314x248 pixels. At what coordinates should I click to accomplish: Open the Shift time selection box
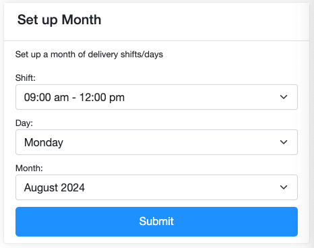click(x=156, y=97)
